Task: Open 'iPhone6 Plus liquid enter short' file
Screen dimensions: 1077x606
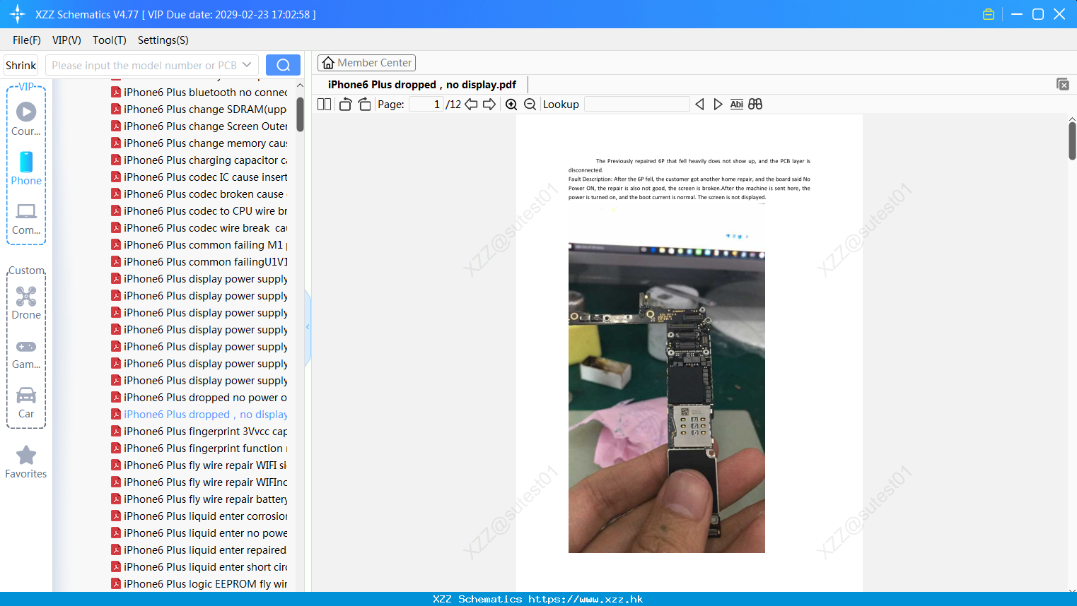Action: point(199,567)
